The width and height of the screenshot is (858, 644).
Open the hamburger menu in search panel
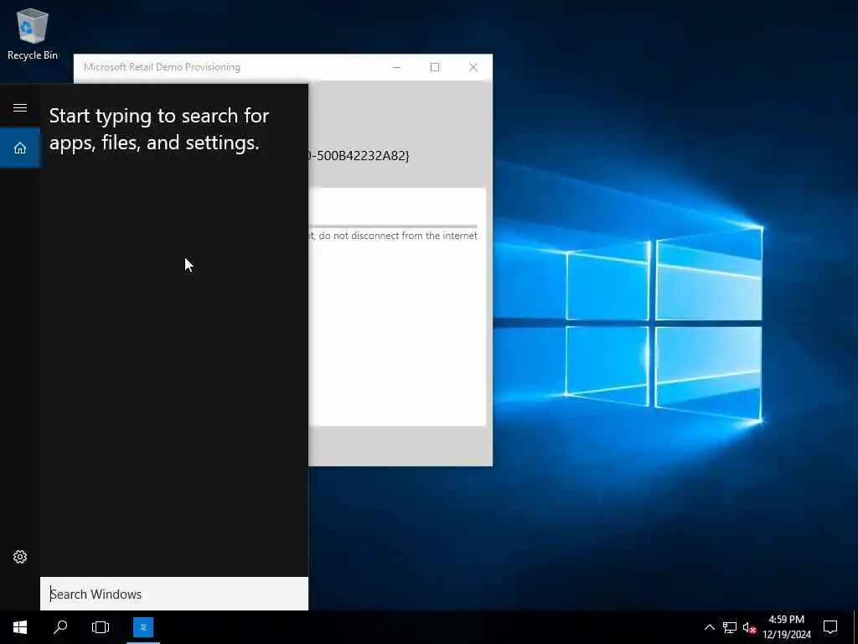pos(20,107)
